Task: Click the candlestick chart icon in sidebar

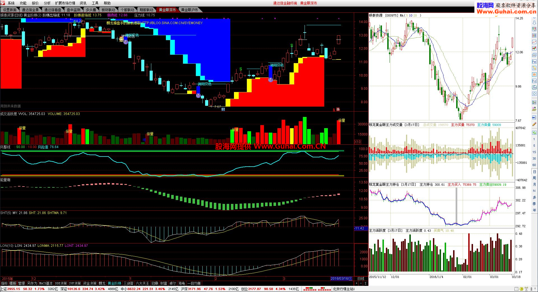Action: 534,49
